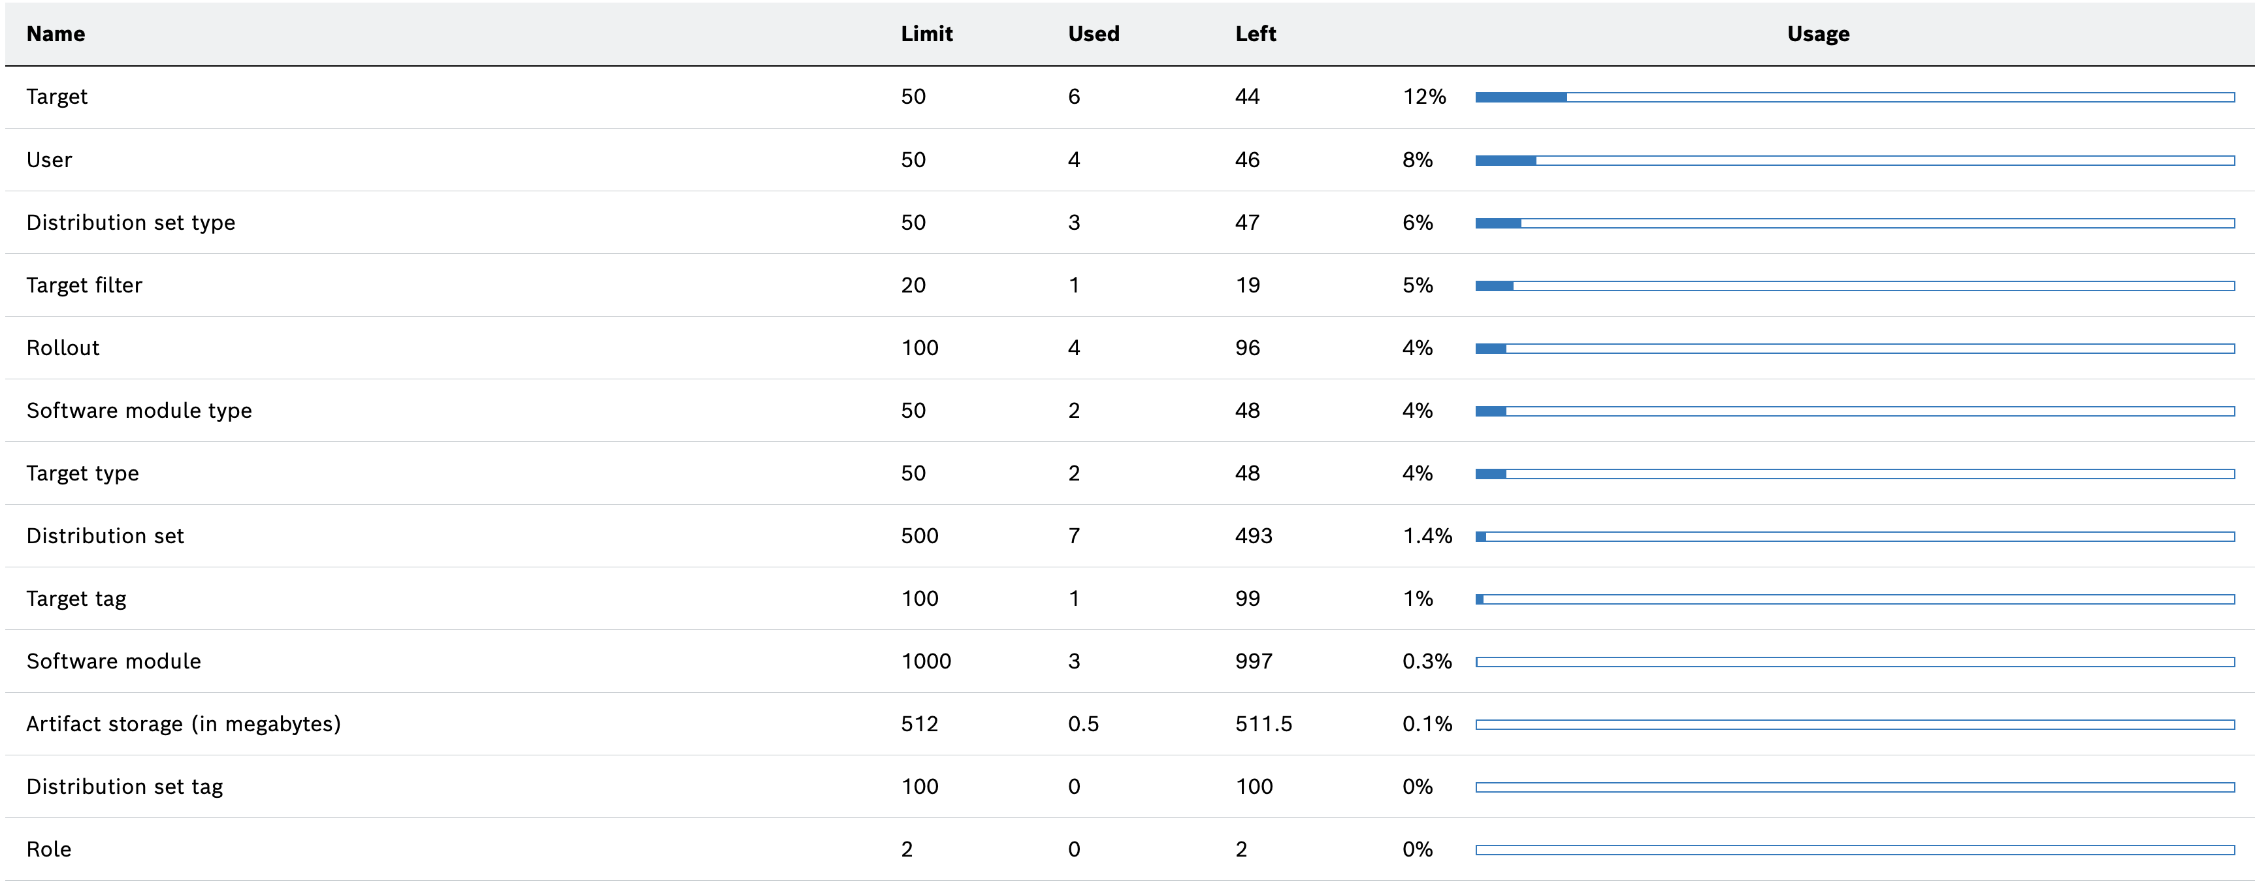Viewport: 2255px width, 884px height.
Task: Click the Distribution set row name
Action: 105,535
